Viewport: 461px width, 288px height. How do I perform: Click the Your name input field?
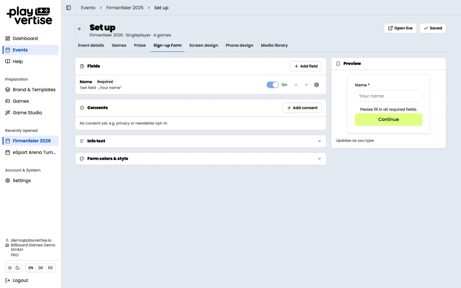389,96
